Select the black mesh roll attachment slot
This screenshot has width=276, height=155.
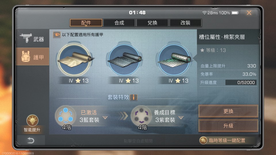[x=124, y=60]
